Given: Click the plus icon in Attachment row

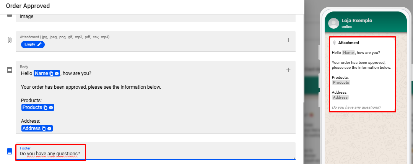Looking at the screenshot, I should (x=288, y=40).
